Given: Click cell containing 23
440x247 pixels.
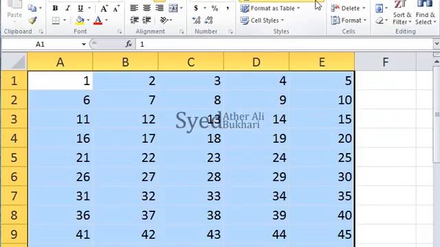Looking at the screenshot, I should click(x=191, y=158).
